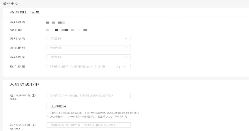Expand the 游戏题材 dropdown list
249x131 pixels.
point(88,48)
